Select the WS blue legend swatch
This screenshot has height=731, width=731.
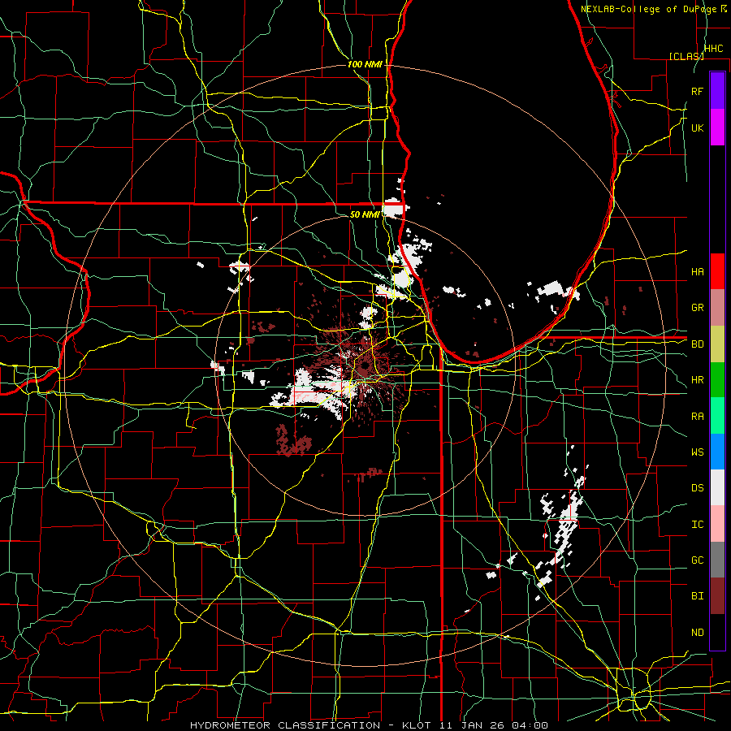click(717, 452)
